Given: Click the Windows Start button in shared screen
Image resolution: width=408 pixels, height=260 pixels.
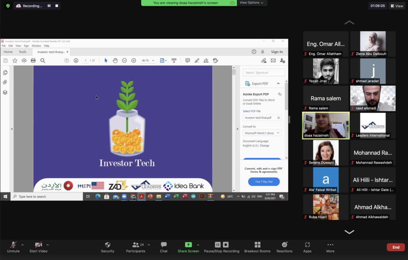Looking at the screenshot, I should coord(5,197).
